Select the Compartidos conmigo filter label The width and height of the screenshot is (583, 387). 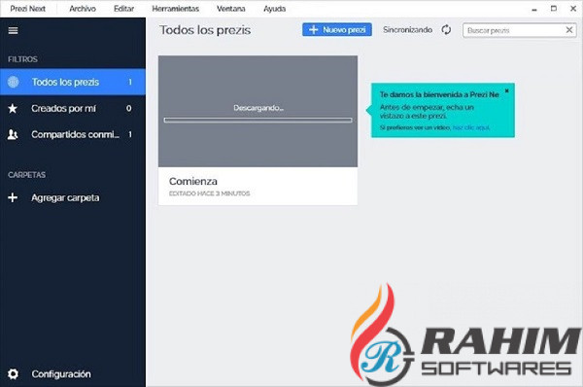tap(76, 134)
